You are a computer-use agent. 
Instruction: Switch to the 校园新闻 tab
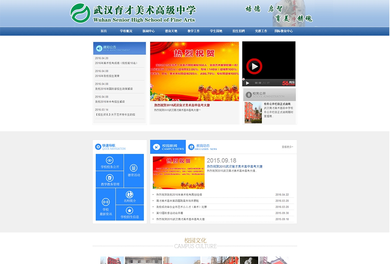(167, 146)
